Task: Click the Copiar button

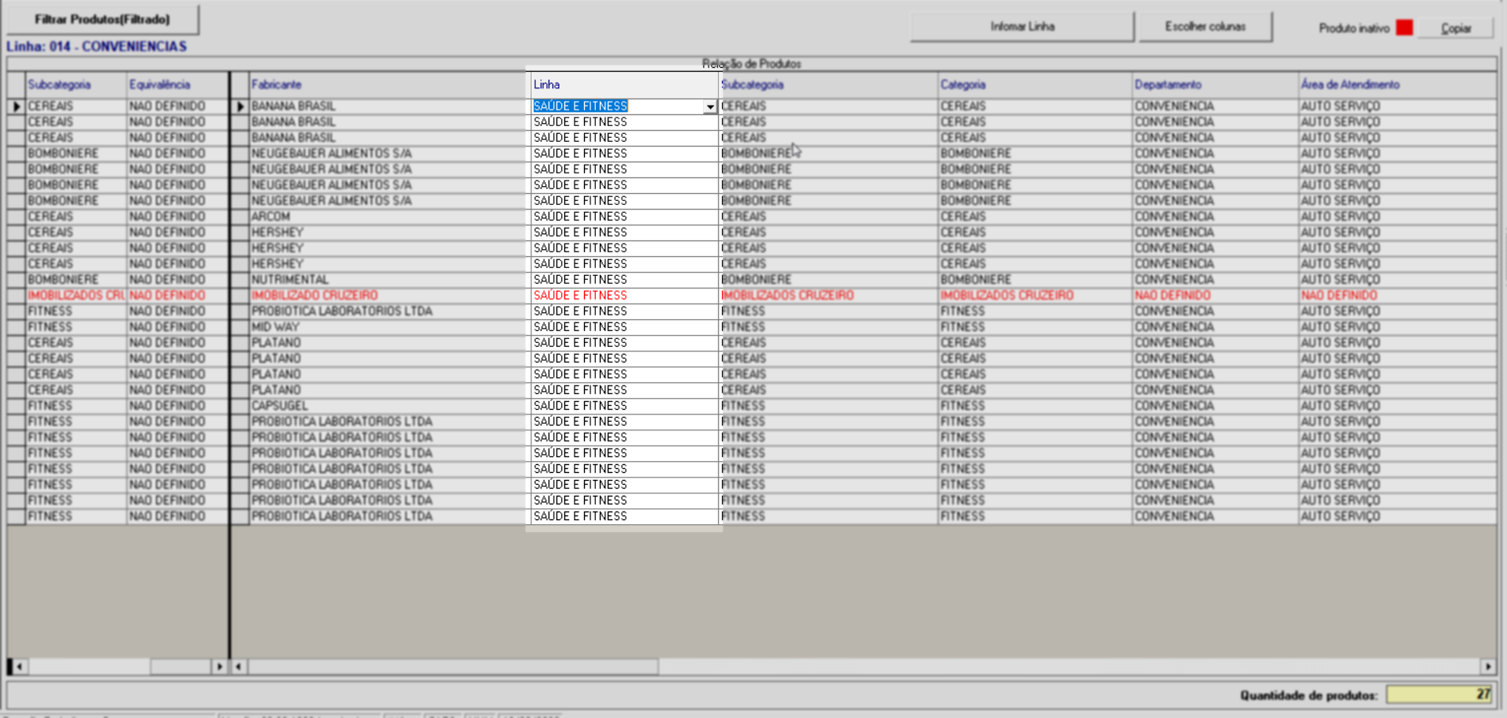Action: [x=1456, y=28]
